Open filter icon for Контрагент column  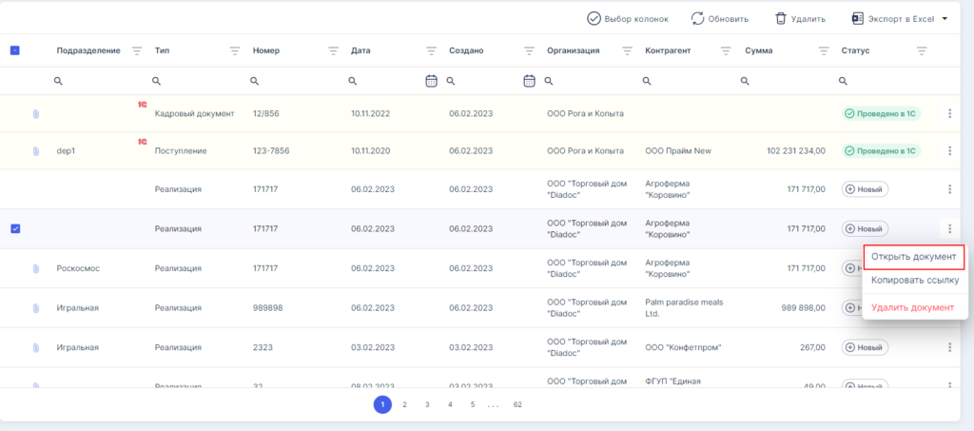click(x=726, y=51)
